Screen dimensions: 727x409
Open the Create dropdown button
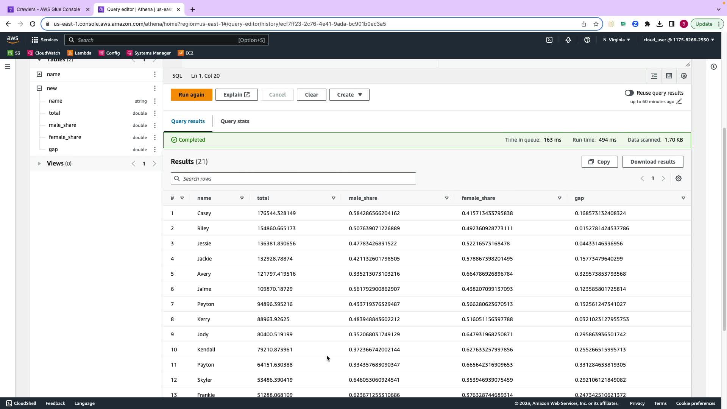(x=349, y=95)
